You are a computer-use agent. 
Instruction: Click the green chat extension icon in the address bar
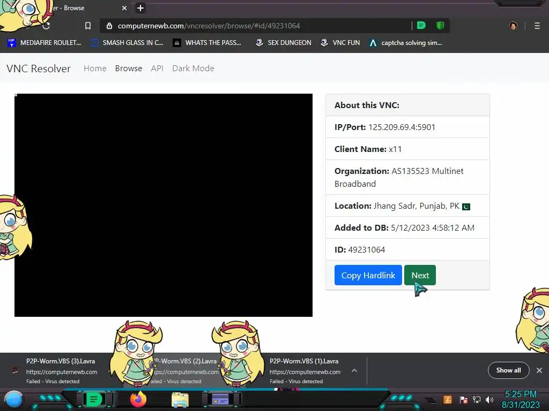click(x=421, y=26)
